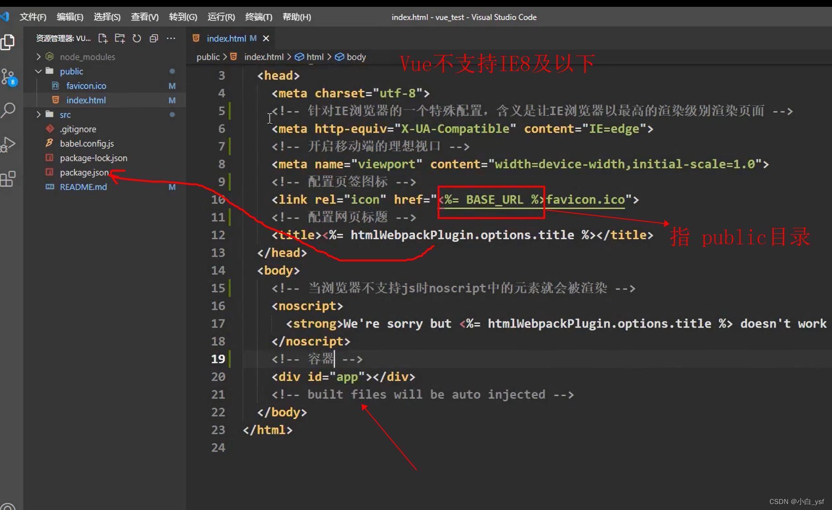Expand the src folder
The width and height of the screenshot is (832, 510).
(x=38, y=114)
